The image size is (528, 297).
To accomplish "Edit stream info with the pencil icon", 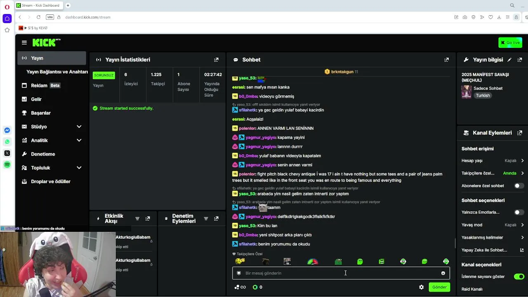I will tap(509, 60).
